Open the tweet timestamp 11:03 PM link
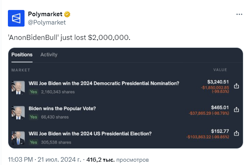Viewport: 250px width, 165px height. point(20,160)
